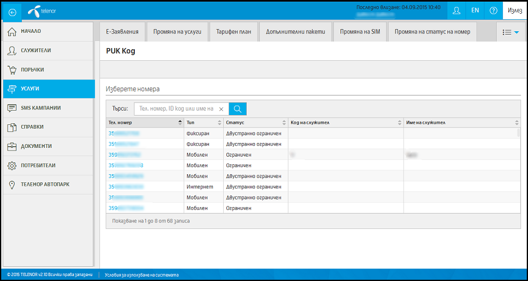Viewport: 528px width, 281px height.
Task: Click the PUK Код heading
Action: (x=121, y=51)
